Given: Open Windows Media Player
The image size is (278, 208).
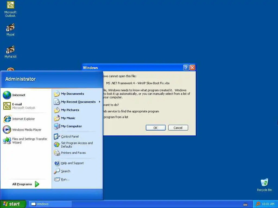Looking at the screenshot, I should [x=26, y=130].
